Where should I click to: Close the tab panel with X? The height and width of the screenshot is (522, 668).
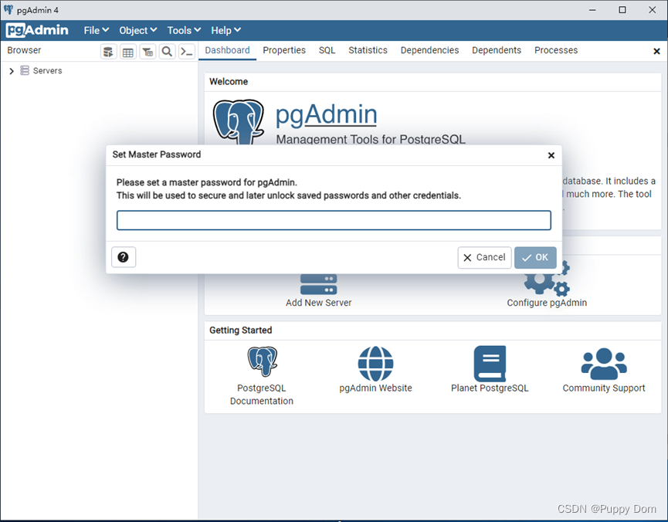tap(656, 51)
